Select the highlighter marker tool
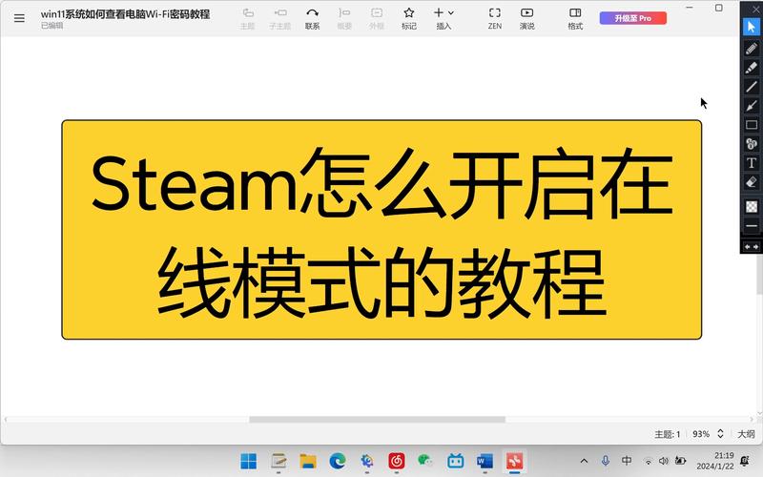This screenshot has width=763, height=477. [x=752, y=67]
